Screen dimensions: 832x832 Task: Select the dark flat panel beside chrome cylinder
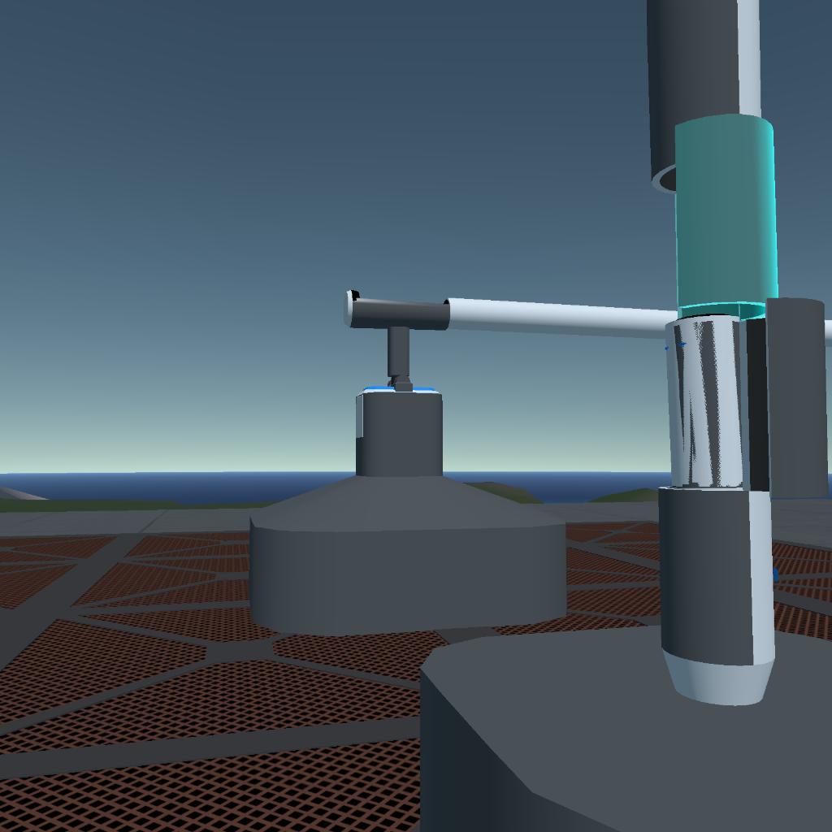click(x=795, y=398)
